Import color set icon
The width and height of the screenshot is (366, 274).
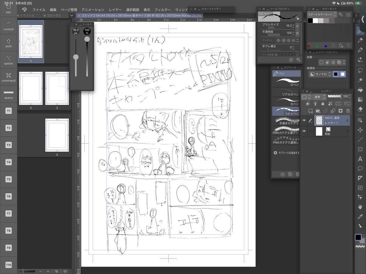[x=348, y=14]
